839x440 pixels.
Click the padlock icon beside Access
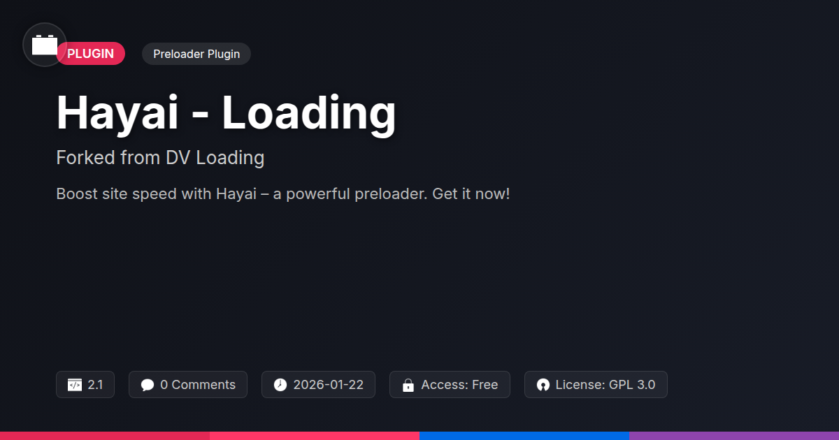pyautogui.click(x=408, y=385)
